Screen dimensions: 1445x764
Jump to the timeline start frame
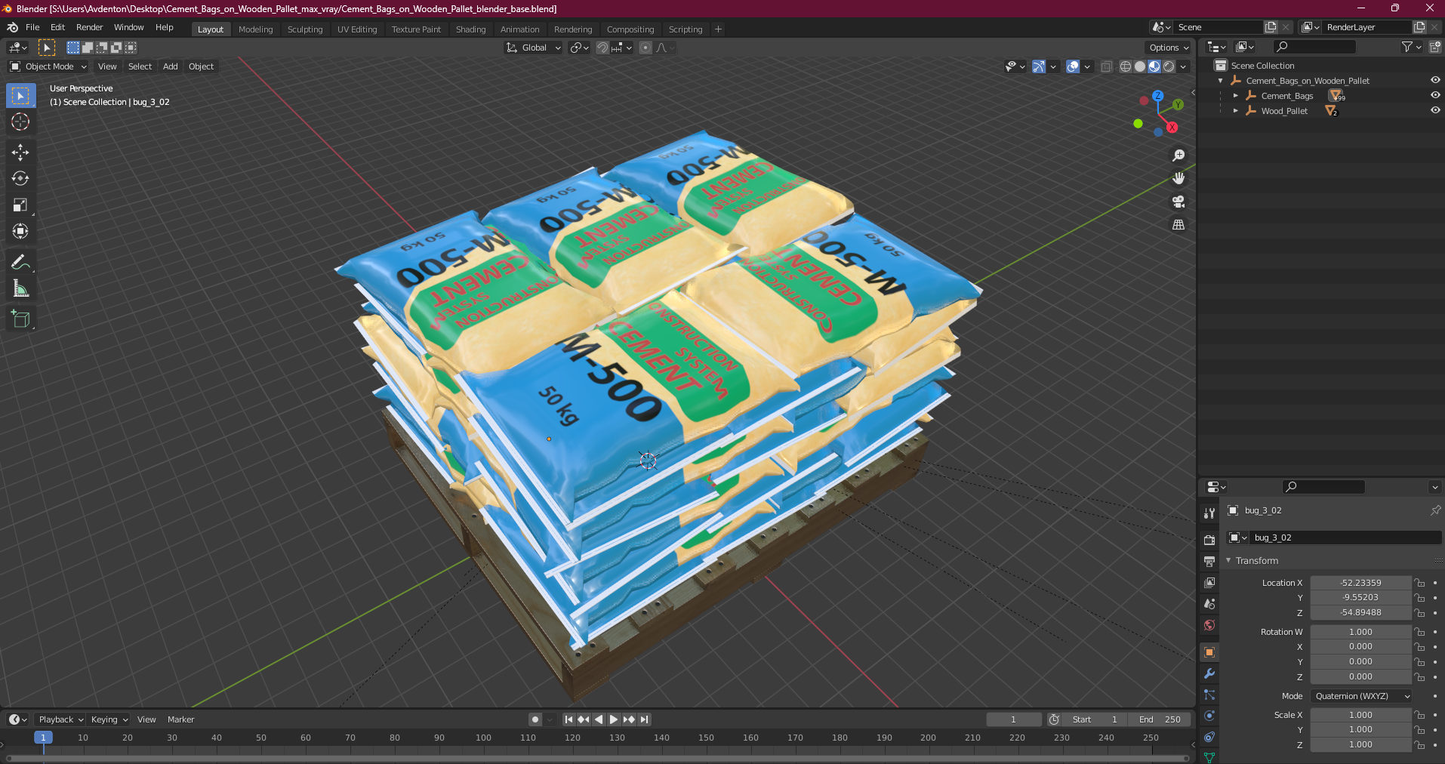coord(568,719)
